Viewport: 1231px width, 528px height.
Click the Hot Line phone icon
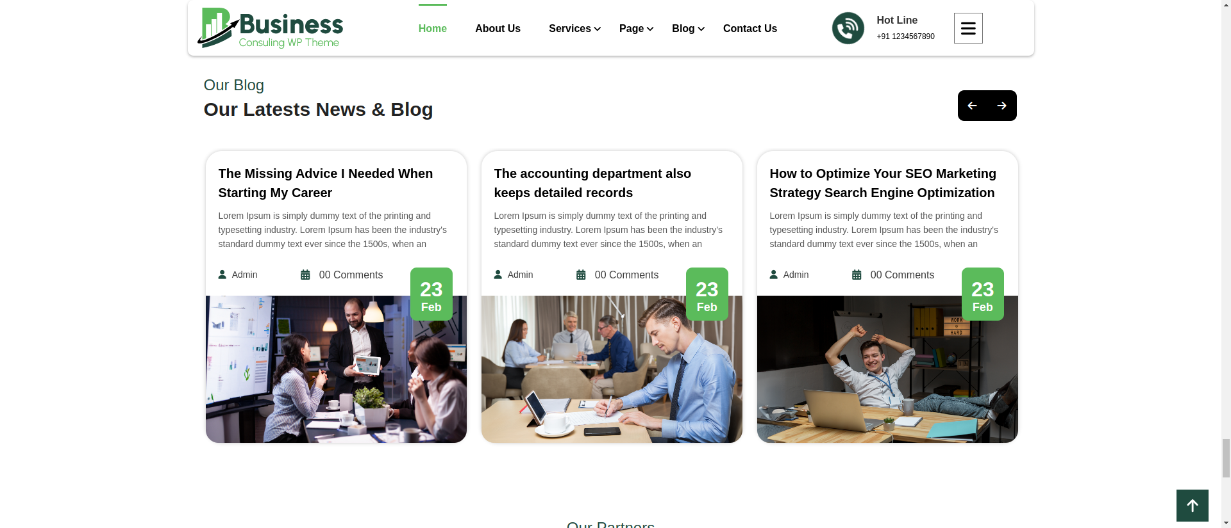tap(848, 28)
